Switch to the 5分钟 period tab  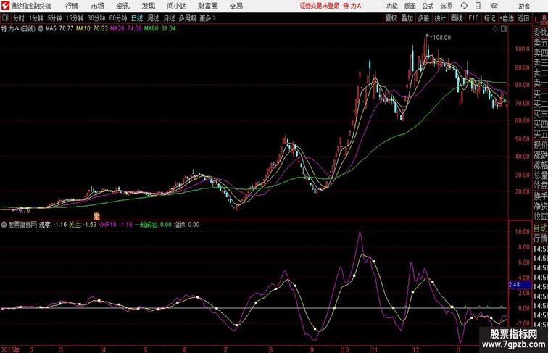(54, 18)
